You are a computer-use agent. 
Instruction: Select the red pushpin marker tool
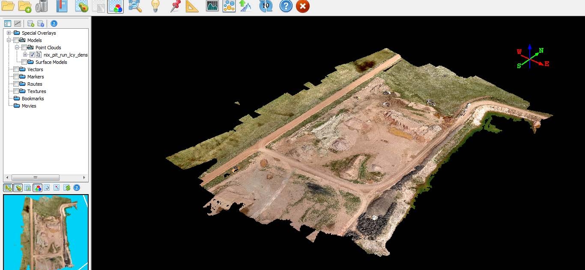175,6
